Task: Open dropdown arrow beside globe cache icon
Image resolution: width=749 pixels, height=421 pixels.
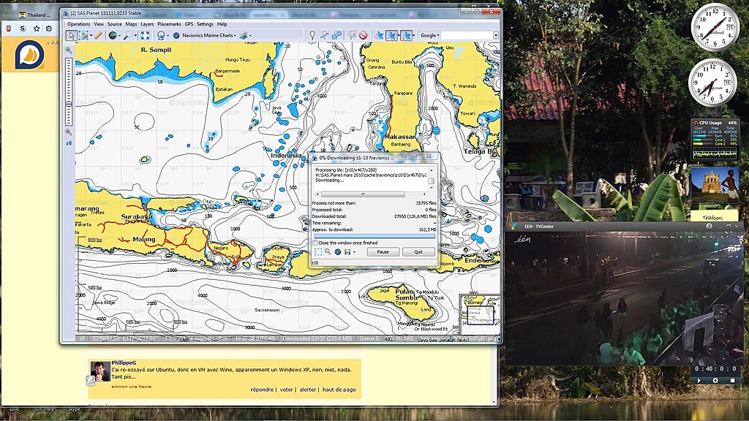Action: pos(119,36)
